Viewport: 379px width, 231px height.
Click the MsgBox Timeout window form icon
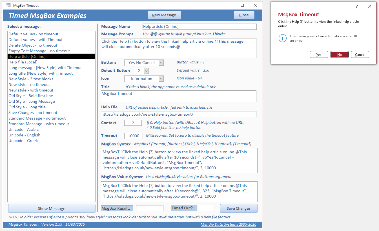pos(8,5)
